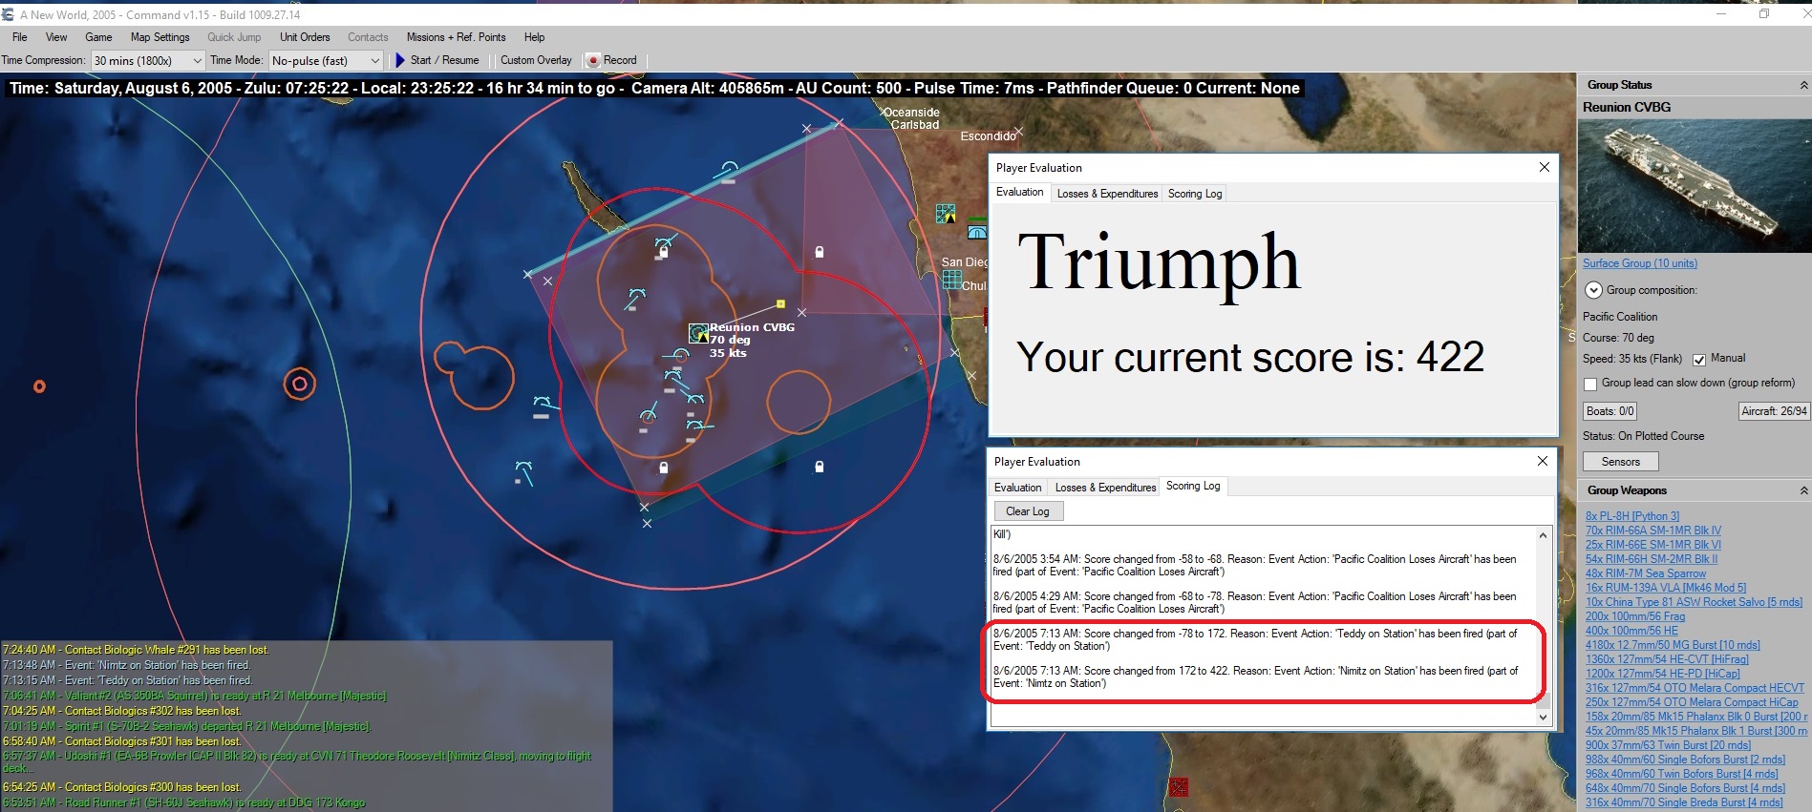This screenshot has height=812, width=1812.
Task: Click the orange double-ring contact marker
Action: (299, 384)
